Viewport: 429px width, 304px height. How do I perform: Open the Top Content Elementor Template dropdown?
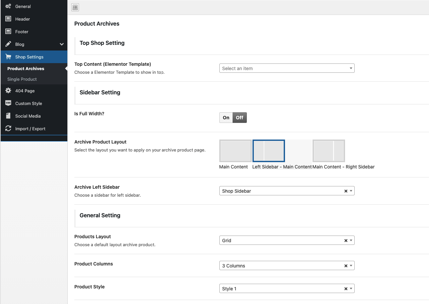tap(287, 68)
